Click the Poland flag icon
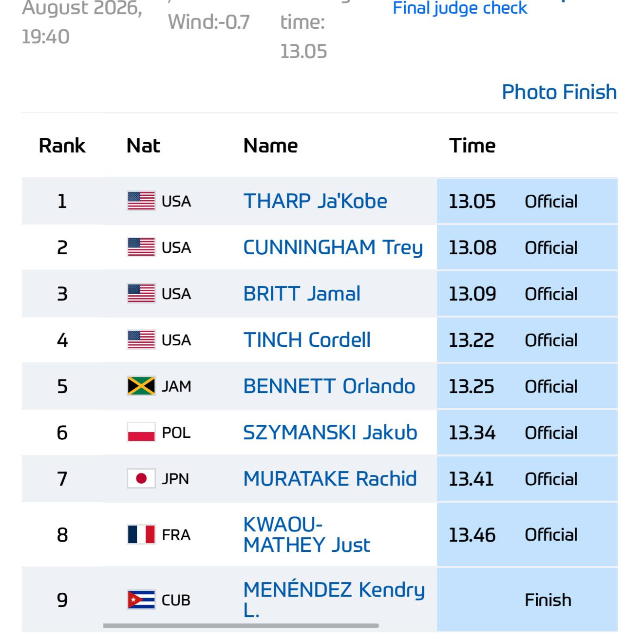The height and width of the screenshot is (641, 641). 141,433
